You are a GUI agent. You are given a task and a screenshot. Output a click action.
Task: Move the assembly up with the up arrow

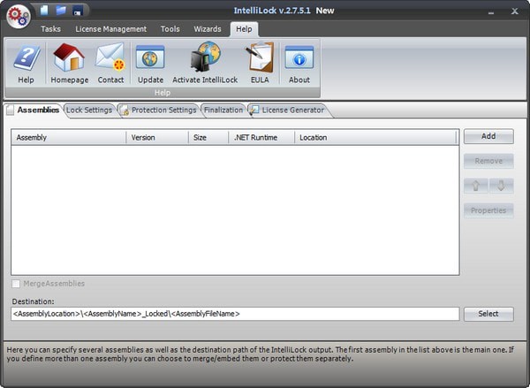click(x=476, y=186)
